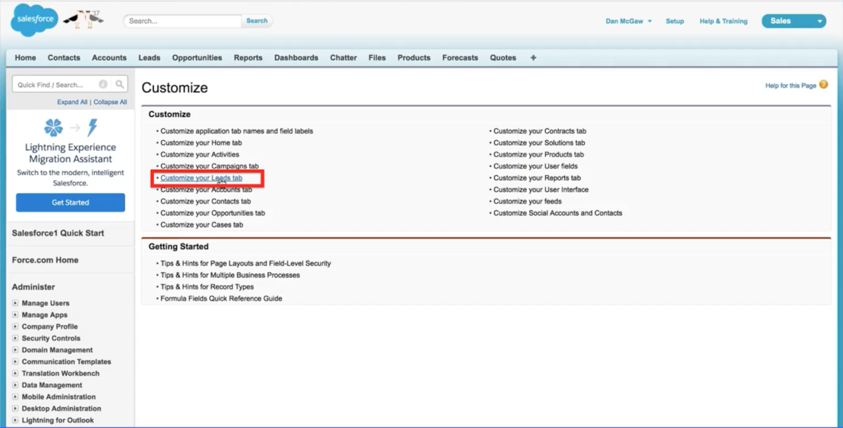Click the Quick Find magnifier icon
The width and height of the screenshot is (843, 428).
pyautogui.click(x=120, y=84)
